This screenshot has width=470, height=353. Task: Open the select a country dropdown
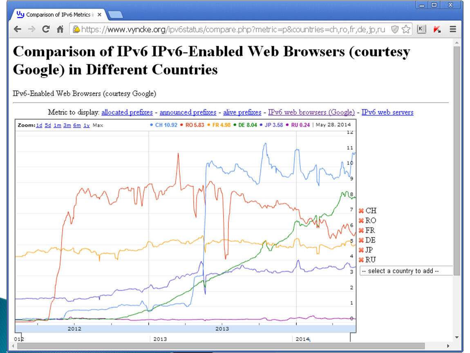pos(406,271)
